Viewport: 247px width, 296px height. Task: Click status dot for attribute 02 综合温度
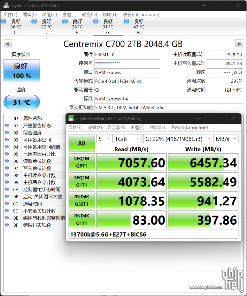point(7,133)
